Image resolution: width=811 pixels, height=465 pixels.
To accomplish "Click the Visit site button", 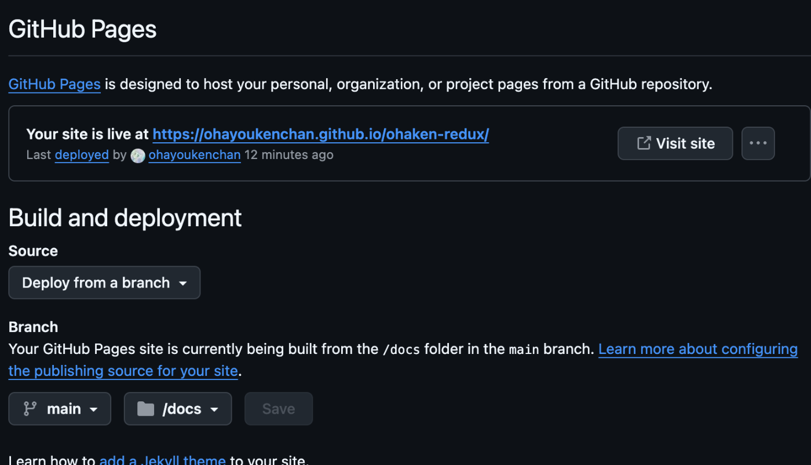I will 675,143.
